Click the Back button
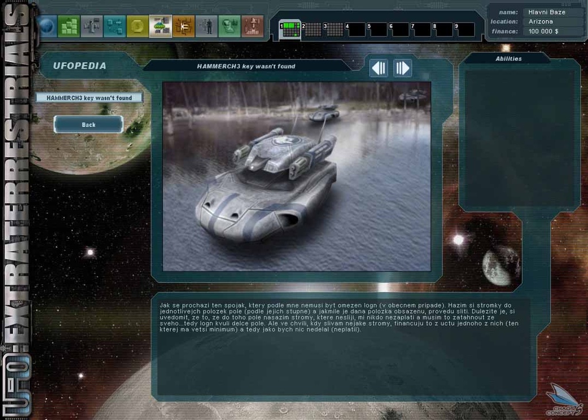This screenshot has width=588, height=420. (x=88, y=124)
